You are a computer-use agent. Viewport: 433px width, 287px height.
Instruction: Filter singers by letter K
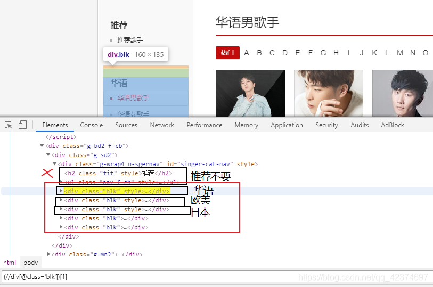tap(374, 53)
